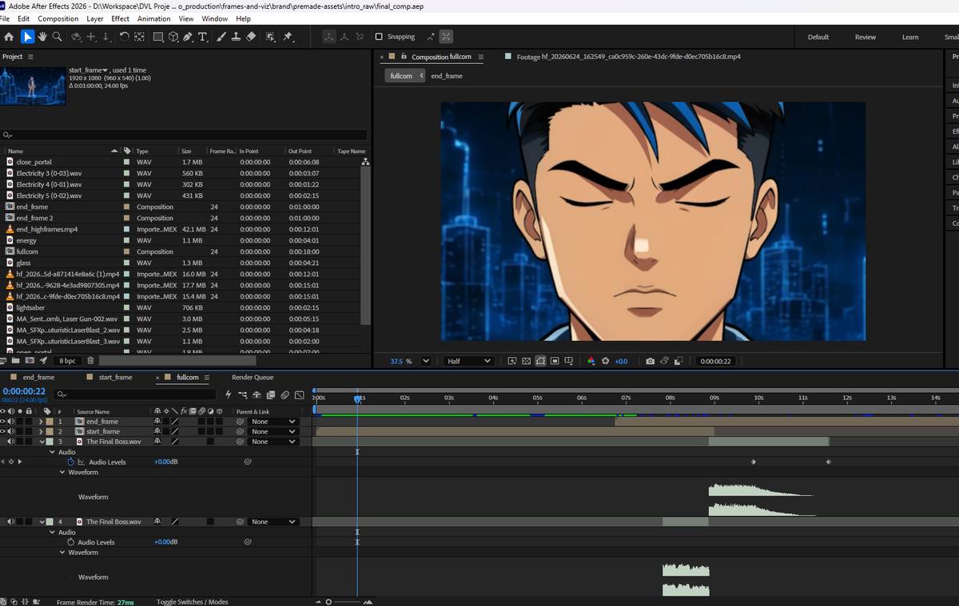Select the Hand tool
This screenshot has width=959, height=606.
(x=42, y=37)
